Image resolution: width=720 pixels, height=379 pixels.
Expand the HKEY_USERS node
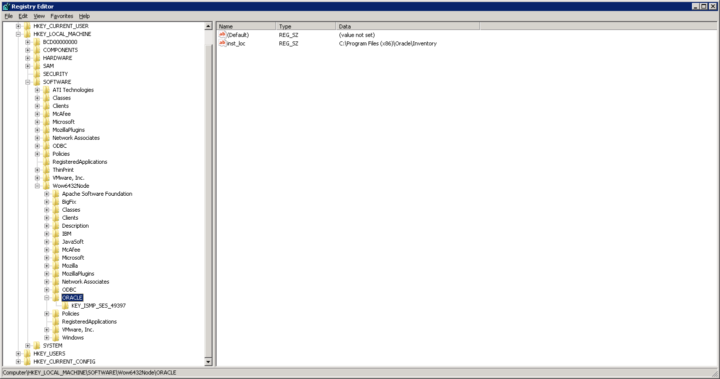18,354
